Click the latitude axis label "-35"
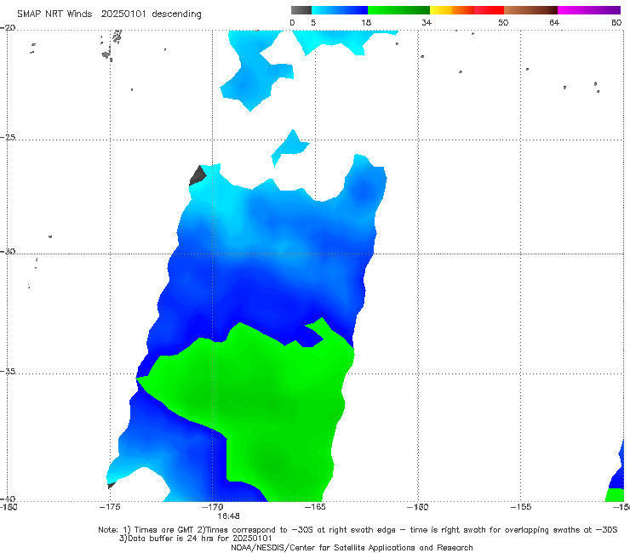 (8, 371)
